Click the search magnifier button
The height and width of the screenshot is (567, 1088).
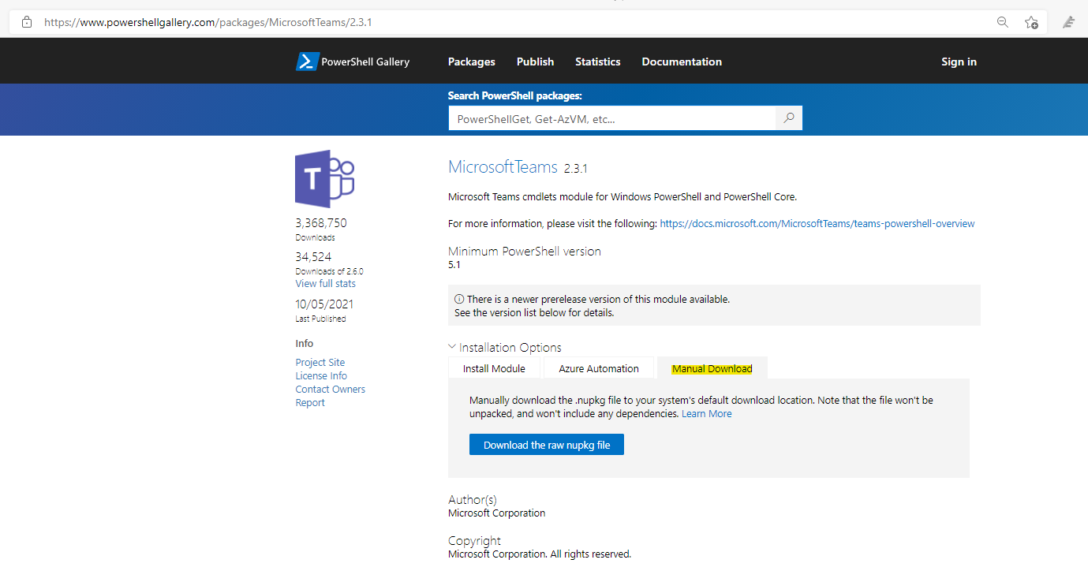pyautogui.click(x=788, y=118)
